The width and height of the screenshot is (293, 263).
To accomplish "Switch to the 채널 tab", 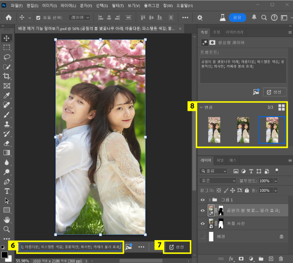I will 220,161.
